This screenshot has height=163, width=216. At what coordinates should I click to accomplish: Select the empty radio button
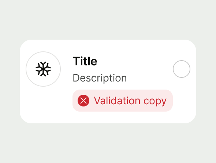tap(182, 69)
